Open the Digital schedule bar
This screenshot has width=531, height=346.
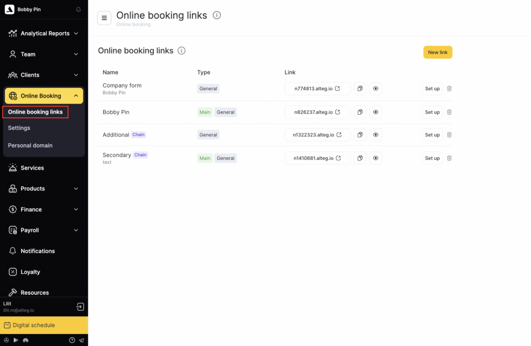tap(44, 325)
